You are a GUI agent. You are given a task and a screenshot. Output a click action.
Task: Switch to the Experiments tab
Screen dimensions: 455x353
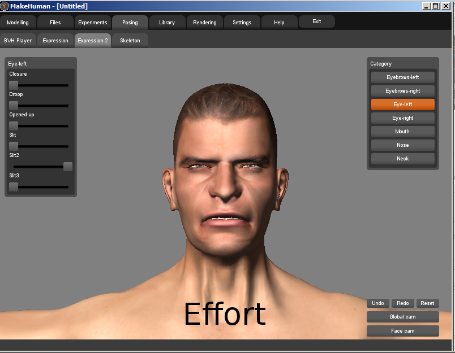coord(93,22)
